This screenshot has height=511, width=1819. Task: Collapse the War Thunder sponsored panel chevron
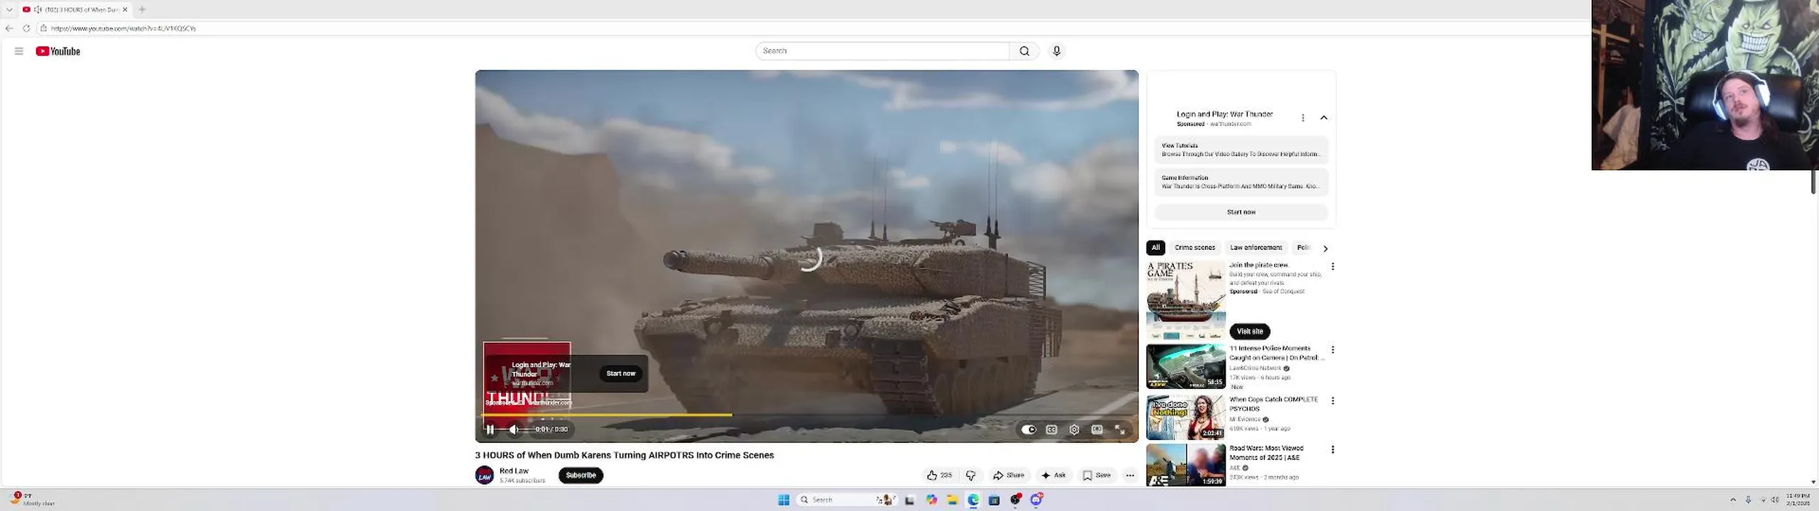click(1324, 118)
